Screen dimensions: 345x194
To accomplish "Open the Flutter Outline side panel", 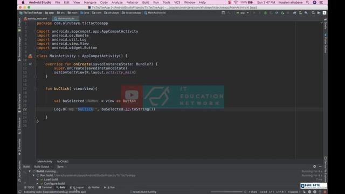I will (326, 44).
